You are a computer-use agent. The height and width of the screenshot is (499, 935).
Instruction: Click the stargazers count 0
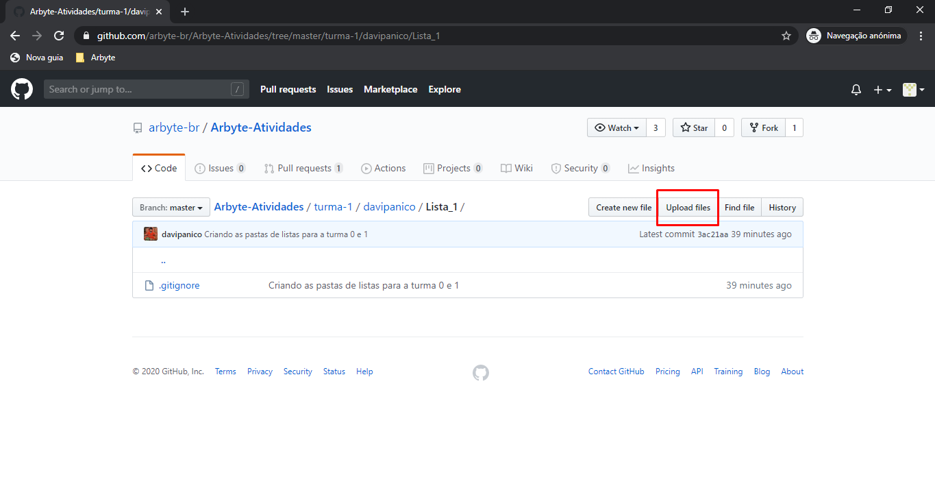pyautogui.click(x=725, y=127)
